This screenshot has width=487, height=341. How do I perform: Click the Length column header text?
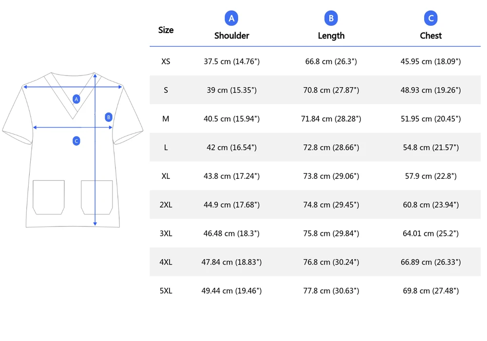point(331,36)
